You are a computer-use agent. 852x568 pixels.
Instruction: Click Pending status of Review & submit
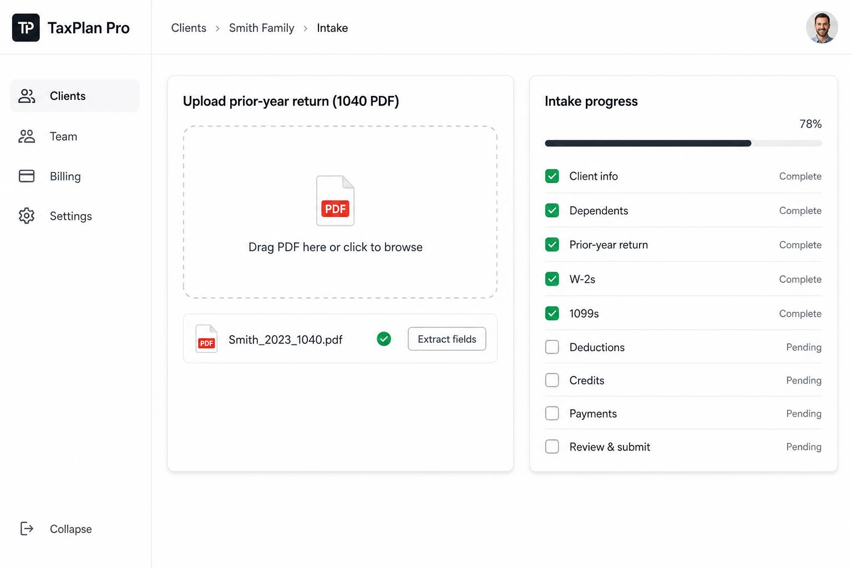pos(804,447)
